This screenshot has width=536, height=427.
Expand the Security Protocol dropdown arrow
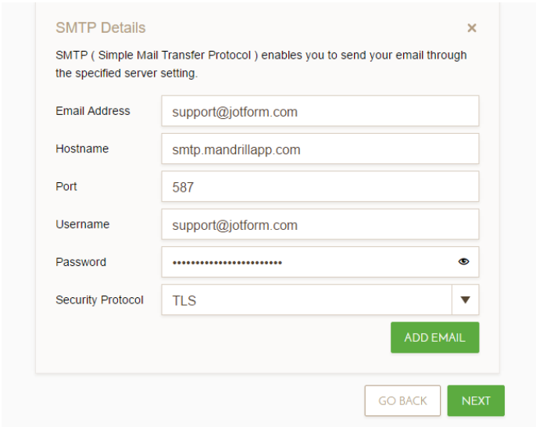(466, 300)
